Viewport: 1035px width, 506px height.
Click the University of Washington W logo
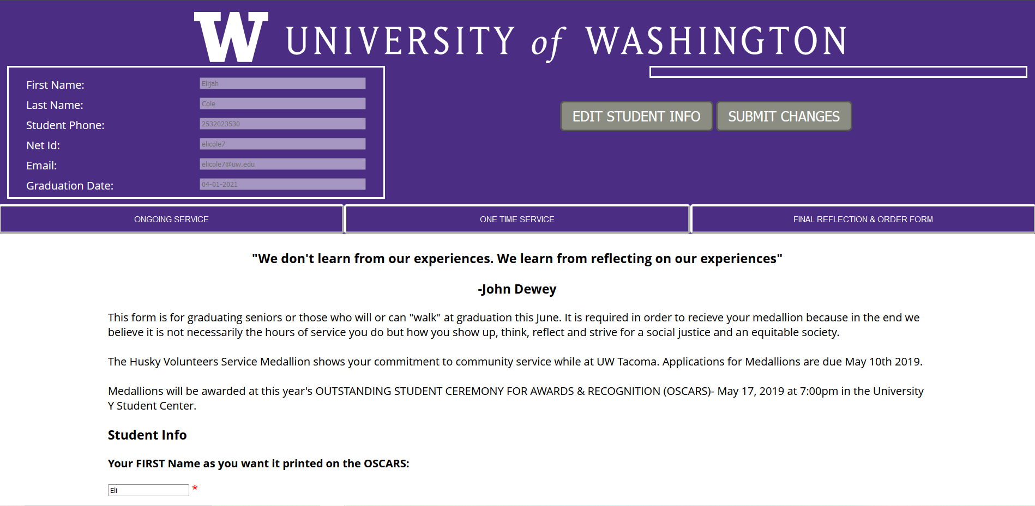pos(231,37)
